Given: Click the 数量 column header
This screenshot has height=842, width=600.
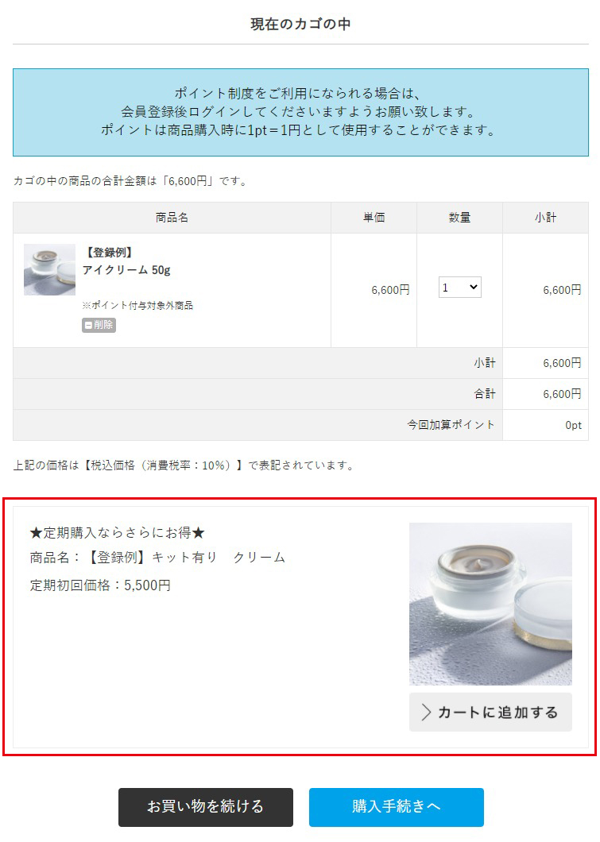Looking at the screenshot, I should pos(460,218).
